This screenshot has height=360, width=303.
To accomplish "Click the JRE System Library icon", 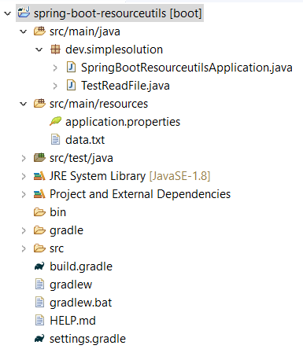I will 39,176.
